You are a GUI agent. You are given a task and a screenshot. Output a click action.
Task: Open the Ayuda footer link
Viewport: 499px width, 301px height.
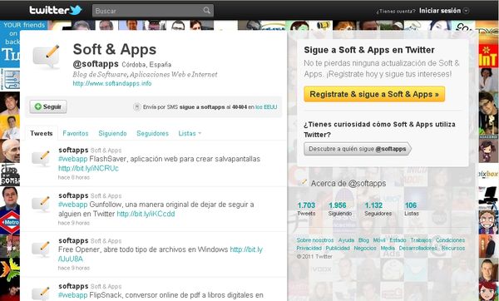coord(346,240)
